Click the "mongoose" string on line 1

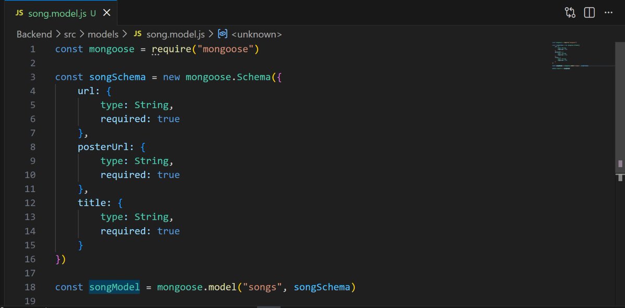click(x=225, y=49)
